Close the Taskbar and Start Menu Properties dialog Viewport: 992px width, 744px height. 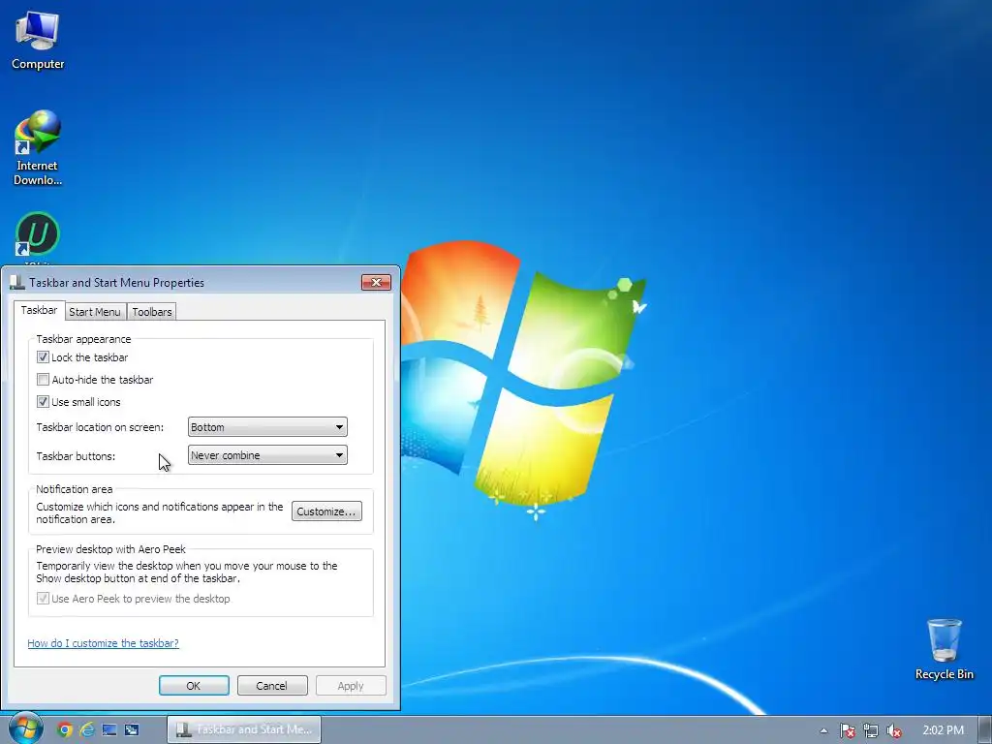click(x=376, y=282)
